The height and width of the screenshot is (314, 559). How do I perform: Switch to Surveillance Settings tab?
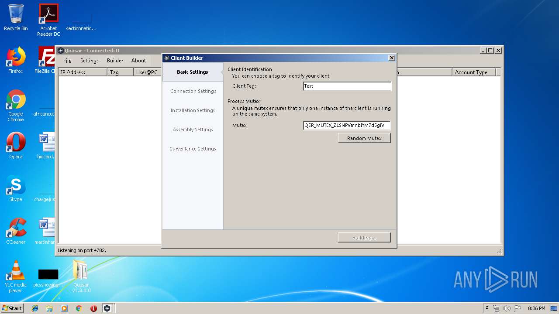(x=193, y=149)
